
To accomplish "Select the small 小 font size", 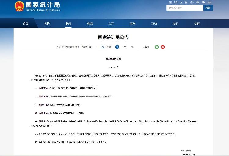I will click(117, 47).
